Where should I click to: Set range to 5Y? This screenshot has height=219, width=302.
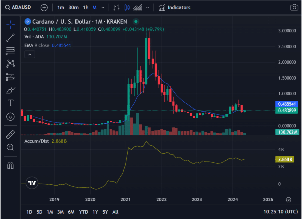coord(105,212)
